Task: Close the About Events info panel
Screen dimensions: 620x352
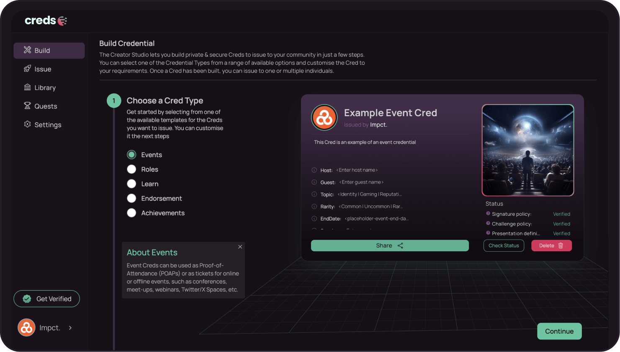Action: (240, 247)
